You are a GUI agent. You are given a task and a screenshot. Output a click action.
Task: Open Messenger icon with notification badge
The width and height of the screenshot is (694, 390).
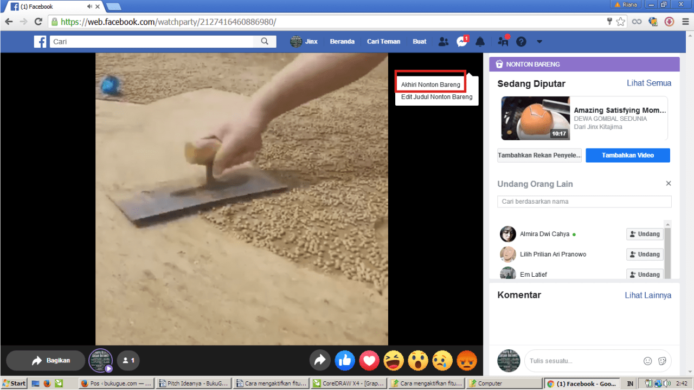click(x=462, y=41)
